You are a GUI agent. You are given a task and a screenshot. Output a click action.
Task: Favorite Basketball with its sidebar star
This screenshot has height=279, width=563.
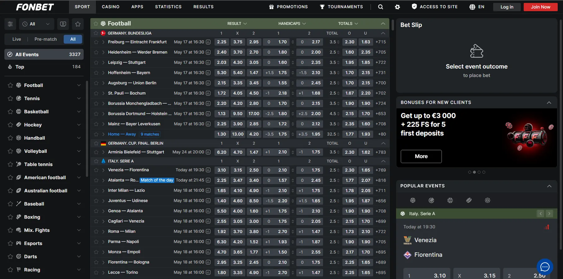point(10,112)
